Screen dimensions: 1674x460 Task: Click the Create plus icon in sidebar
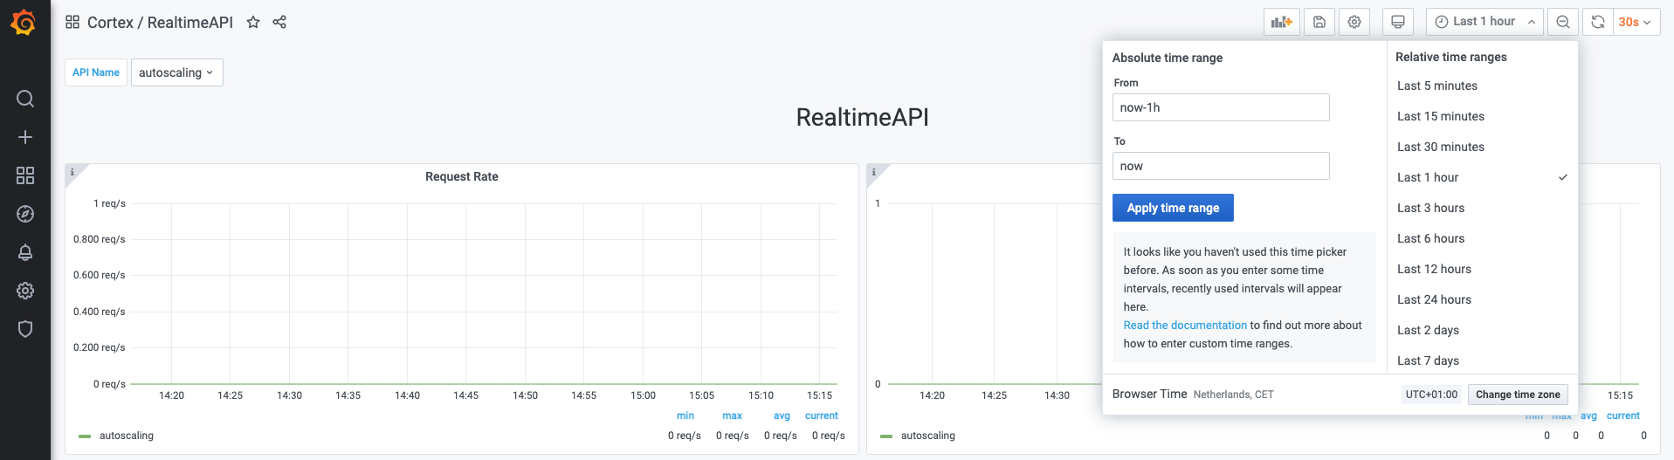pos(25,137)
